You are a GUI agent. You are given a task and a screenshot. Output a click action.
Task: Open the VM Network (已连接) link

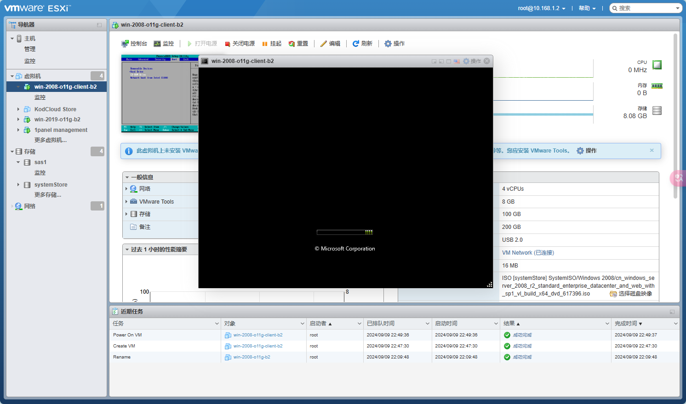tap(528, 253)
